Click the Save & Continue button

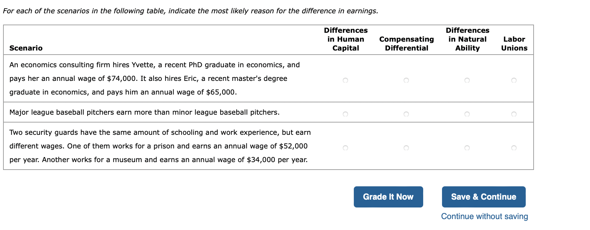(x=483, y=197)
